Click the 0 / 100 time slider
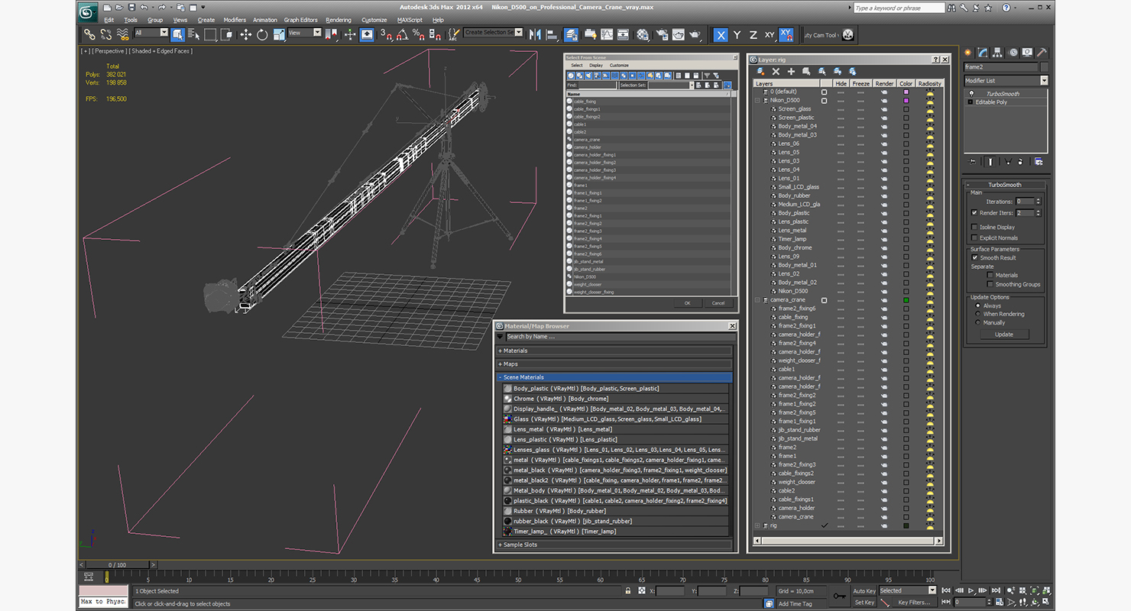Screen dimensions: 1131x611 pyautogui.click(x=117, y=565)
